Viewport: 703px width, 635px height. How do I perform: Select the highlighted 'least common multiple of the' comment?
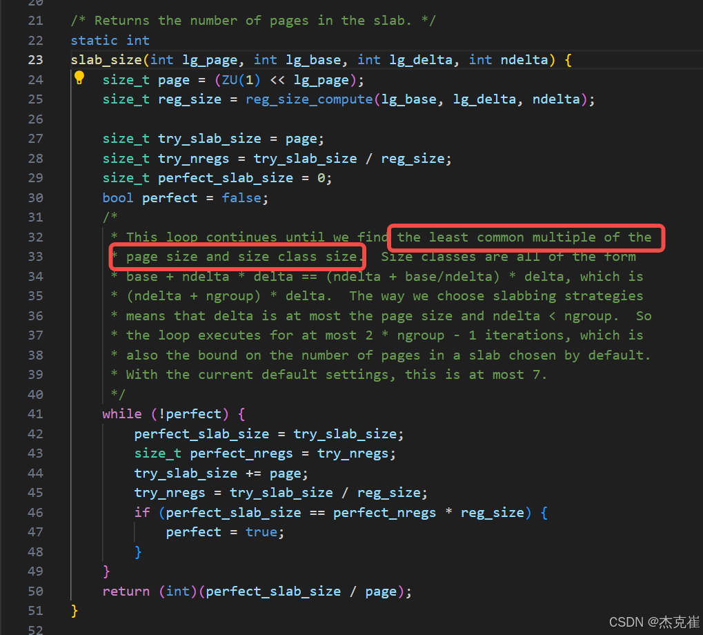(526, 237)
